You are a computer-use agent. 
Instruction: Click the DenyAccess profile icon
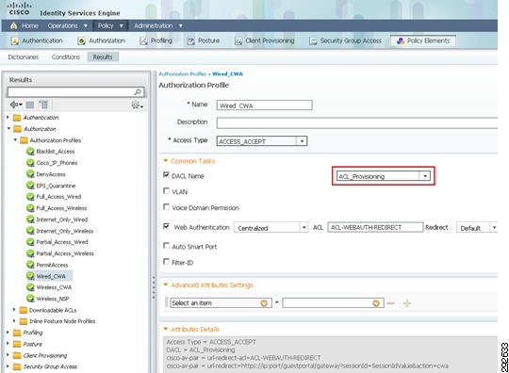(x=30, y=174)
